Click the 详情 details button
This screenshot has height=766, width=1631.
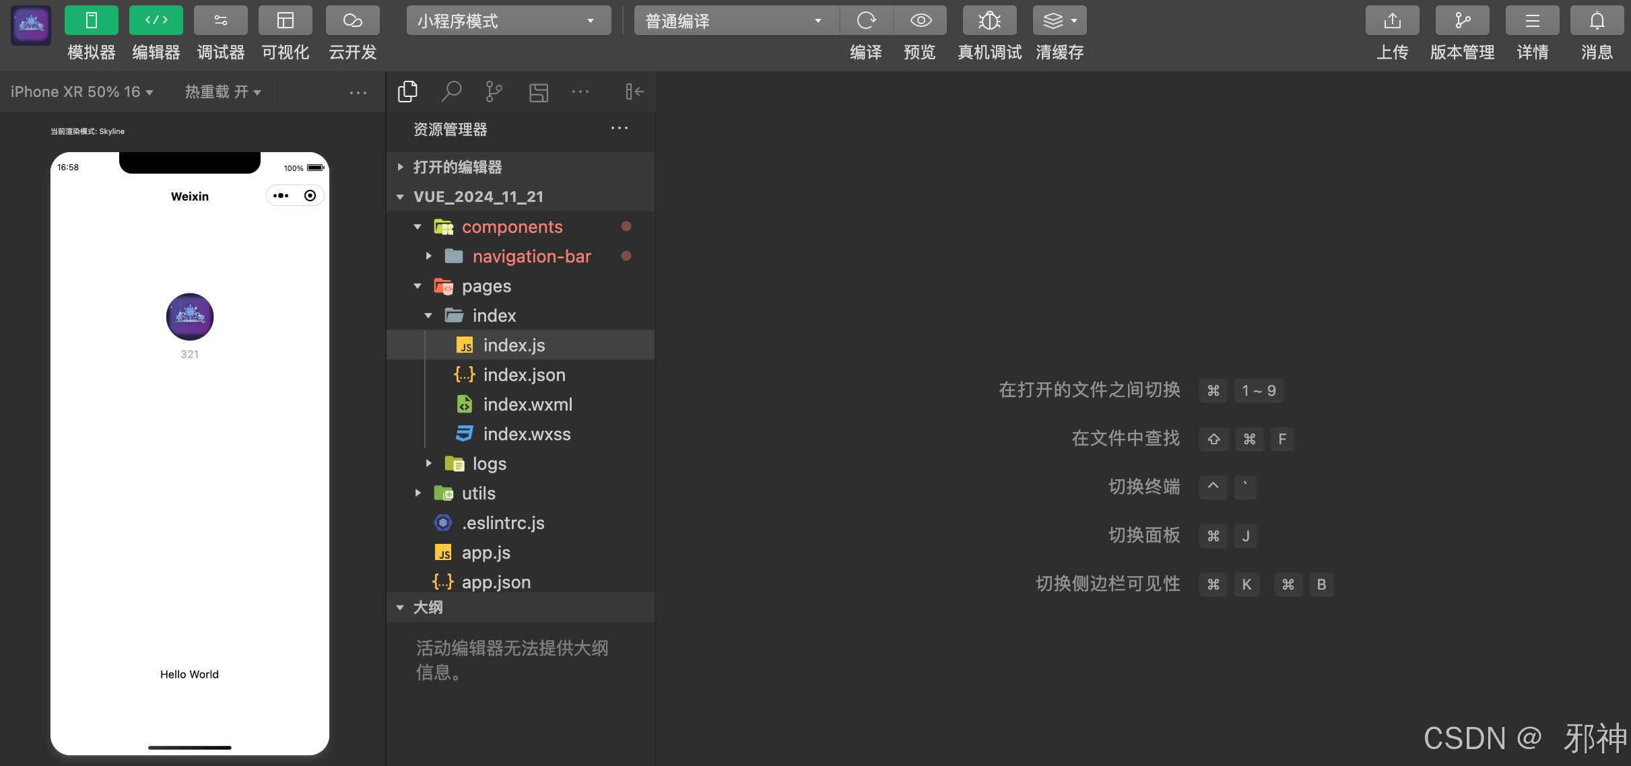tap(1532, 21)
